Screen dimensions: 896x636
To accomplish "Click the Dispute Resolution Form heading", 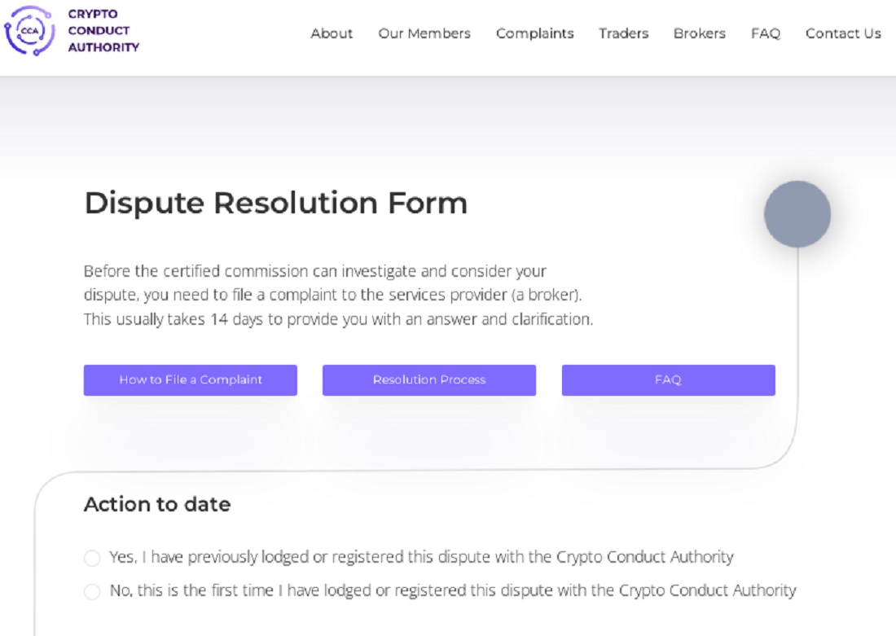I will 276,204.
